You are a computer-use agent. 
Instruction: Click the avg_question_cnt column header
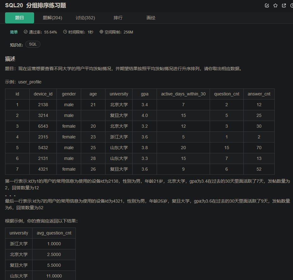click(x=54, y=233)
